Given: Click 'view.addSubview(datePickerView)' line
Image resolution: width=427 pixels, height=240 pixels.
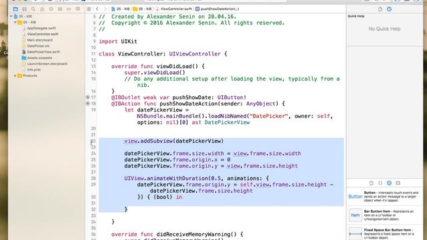Looking at the screenshot, I should pyautogui.click(x=173, y=141).
